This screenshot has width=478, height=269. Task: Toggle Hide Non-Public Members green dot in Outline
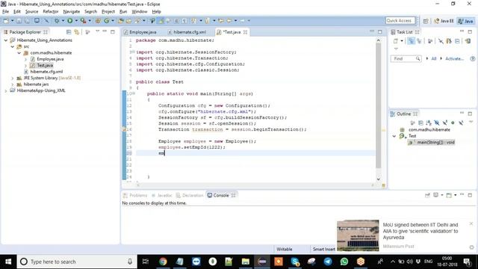click(x=453, y=123)
